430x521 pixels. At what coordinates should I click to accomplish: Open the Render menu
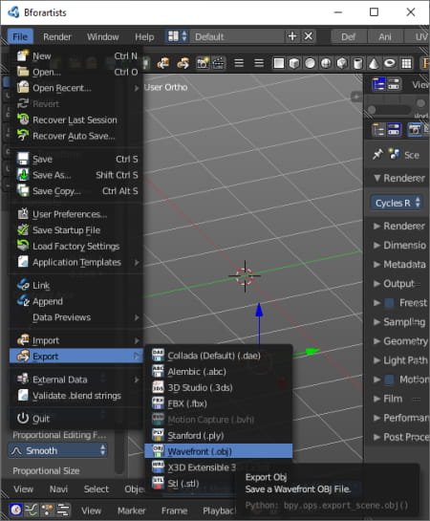point(57,36)
